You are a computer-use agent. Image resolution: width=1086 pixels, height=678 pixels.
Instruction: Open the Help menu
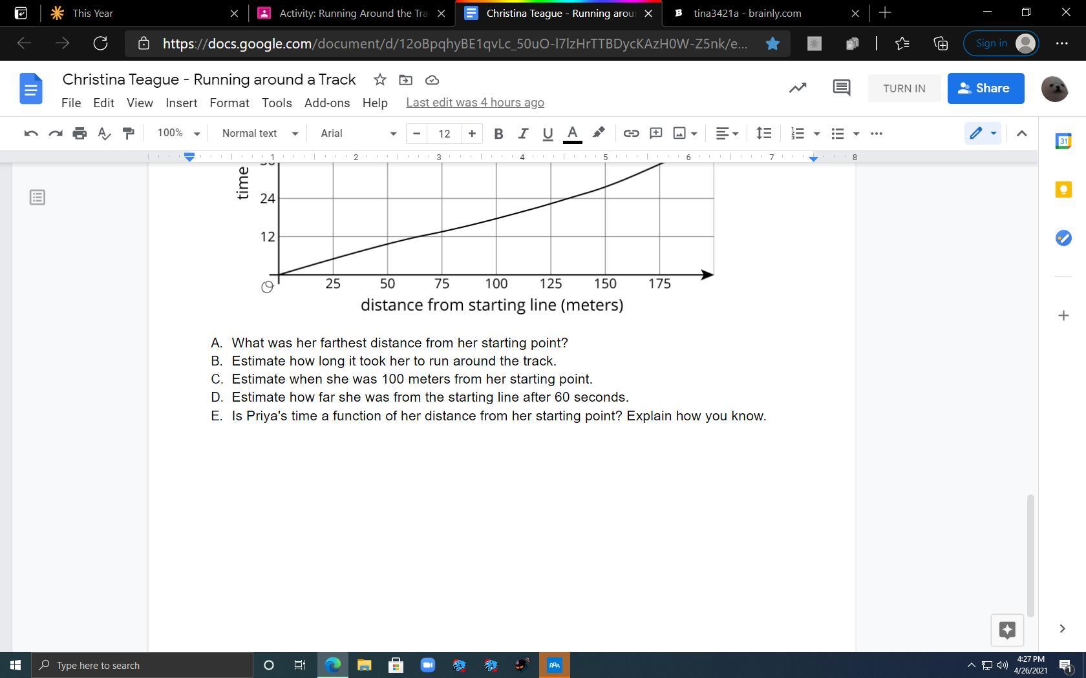375,103
